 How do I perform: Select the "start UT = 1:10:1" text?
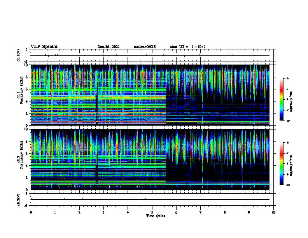[188, 47]
